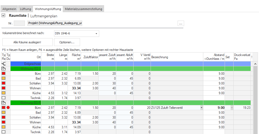Open the Materialzusammenstellung tab
The image size is (259, 134).
tap(84, 9)
